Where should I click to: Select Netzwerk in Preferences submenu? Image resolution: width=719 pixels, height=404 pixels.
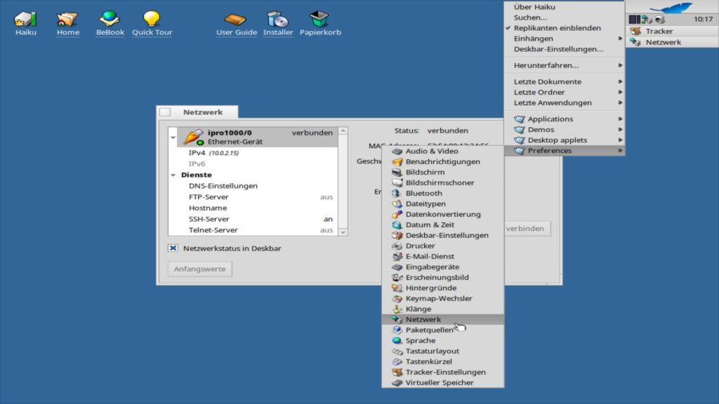click(443, 320)
